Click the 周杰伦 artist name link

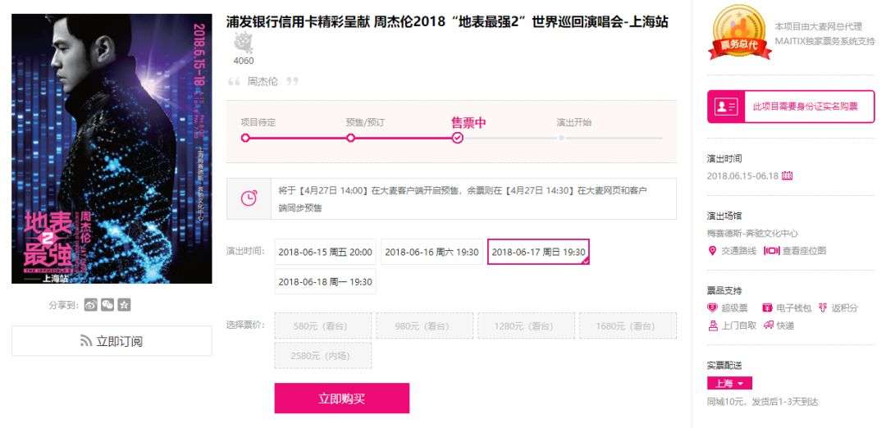(263, 81)
